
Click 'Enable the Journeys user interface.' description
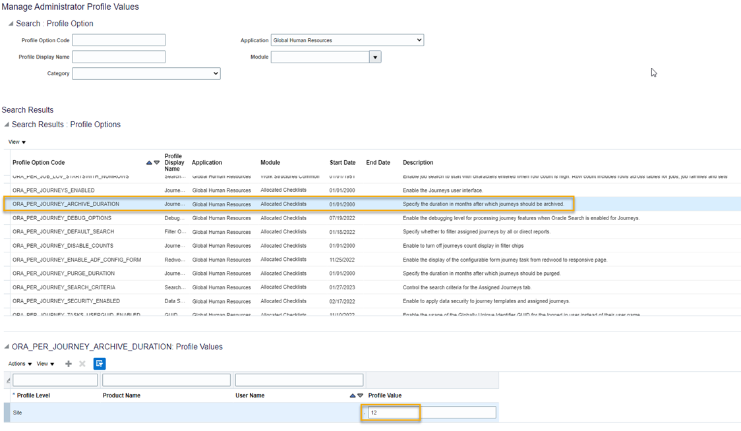pyautogui.click(x=443, y=190)
